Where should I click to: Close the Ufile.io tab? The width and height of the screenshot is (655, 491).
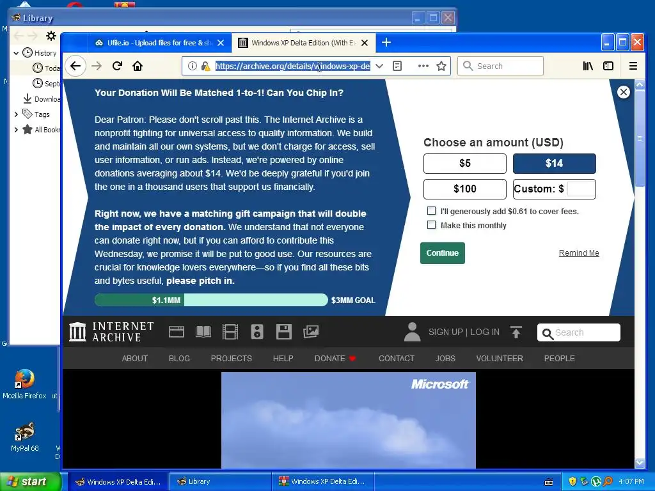[x=221, y=43]
